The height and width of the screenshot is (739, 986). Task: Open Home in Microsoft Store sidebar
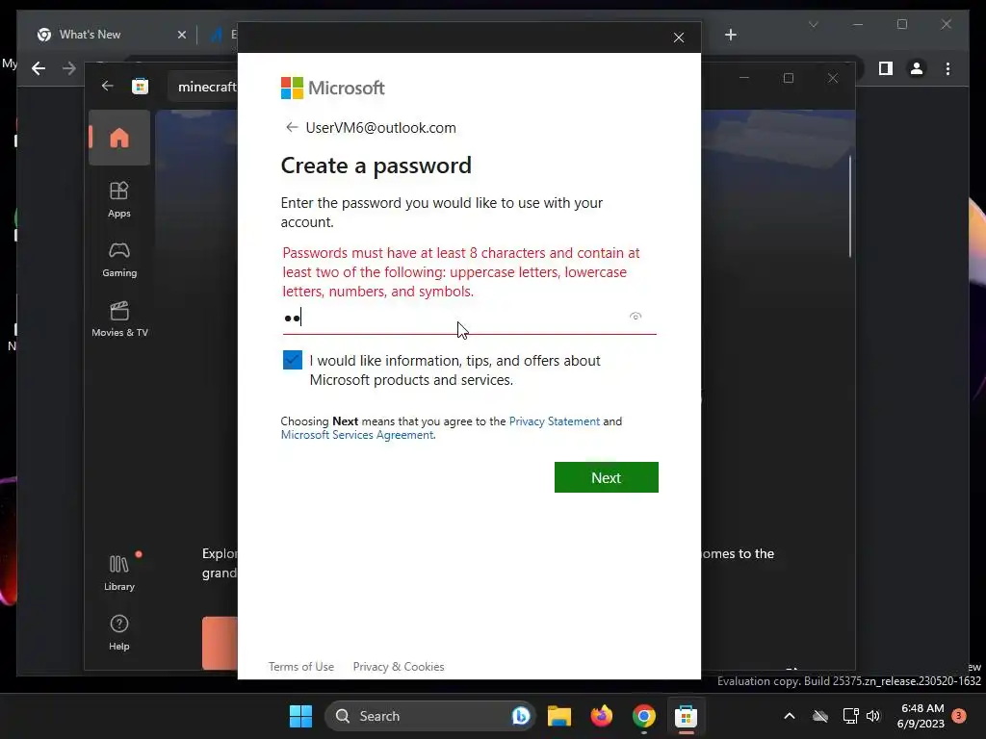click(119, 138)
